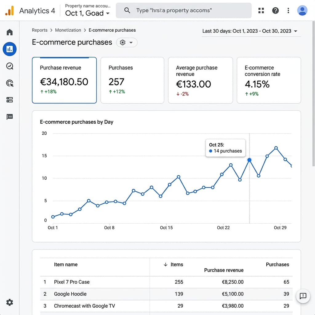Open the three-dot more options menu
The image size is (315, 315).
pyautogui.click(x=288, y=10)
